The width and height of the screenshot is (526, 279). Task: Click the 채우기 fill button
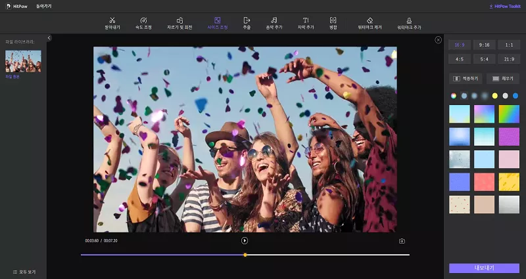point(503,78)
